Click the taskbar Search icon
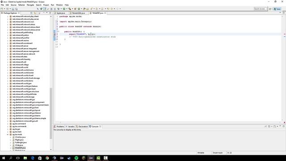 tap(11, 158)
